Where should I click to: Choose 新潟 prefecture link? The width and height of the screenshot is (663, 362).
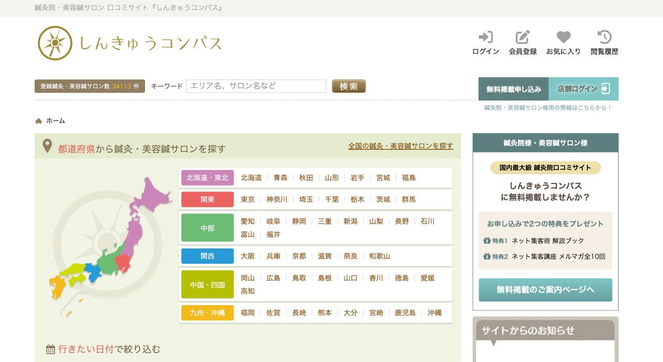tap(351, 221)
